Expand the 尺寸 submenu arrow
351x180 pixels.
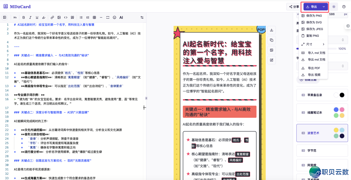point(323,44)
